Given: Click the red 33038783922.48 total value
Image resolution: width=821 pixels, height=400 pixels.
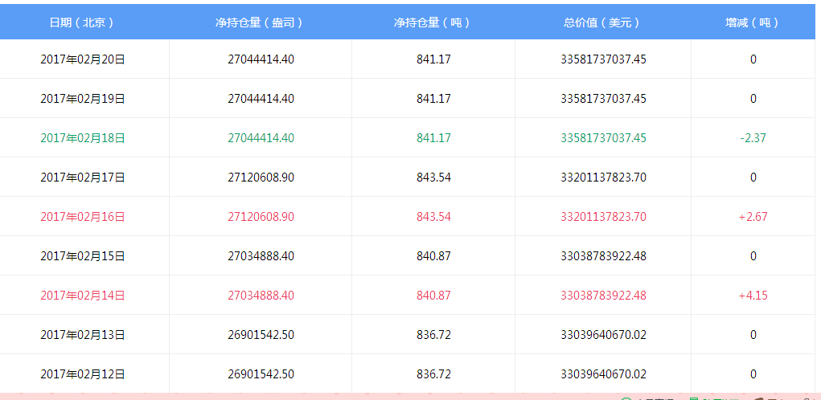Looking at the screenshot, I should click(x=603, y=296).
